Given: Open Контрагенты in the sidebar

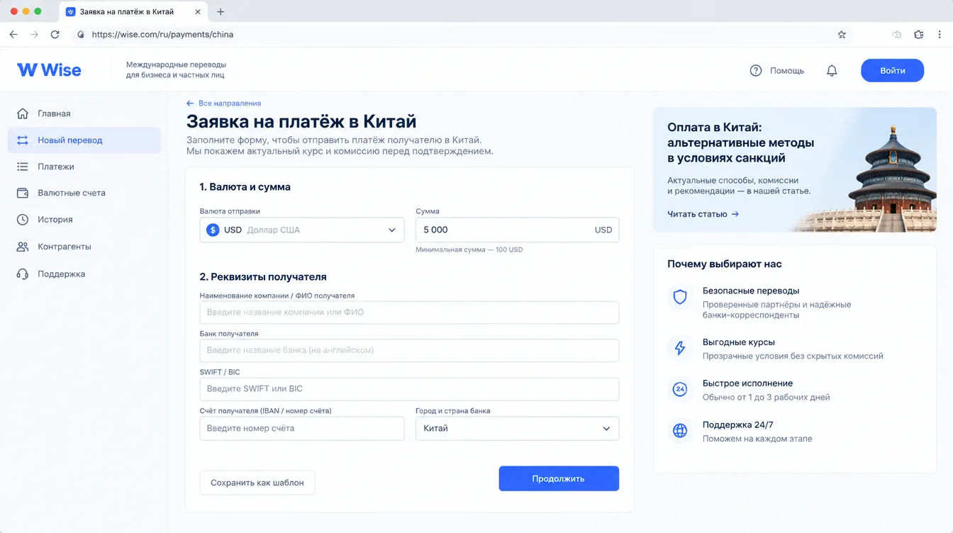Looking at the screenshot, I should tap(84, 247).
